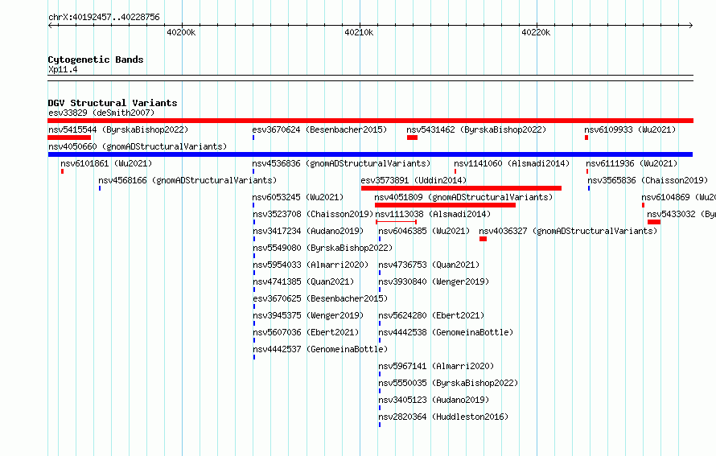Click the 40210k ruler position label
This screenshot has height=456, width=716.
click(359, 32)
